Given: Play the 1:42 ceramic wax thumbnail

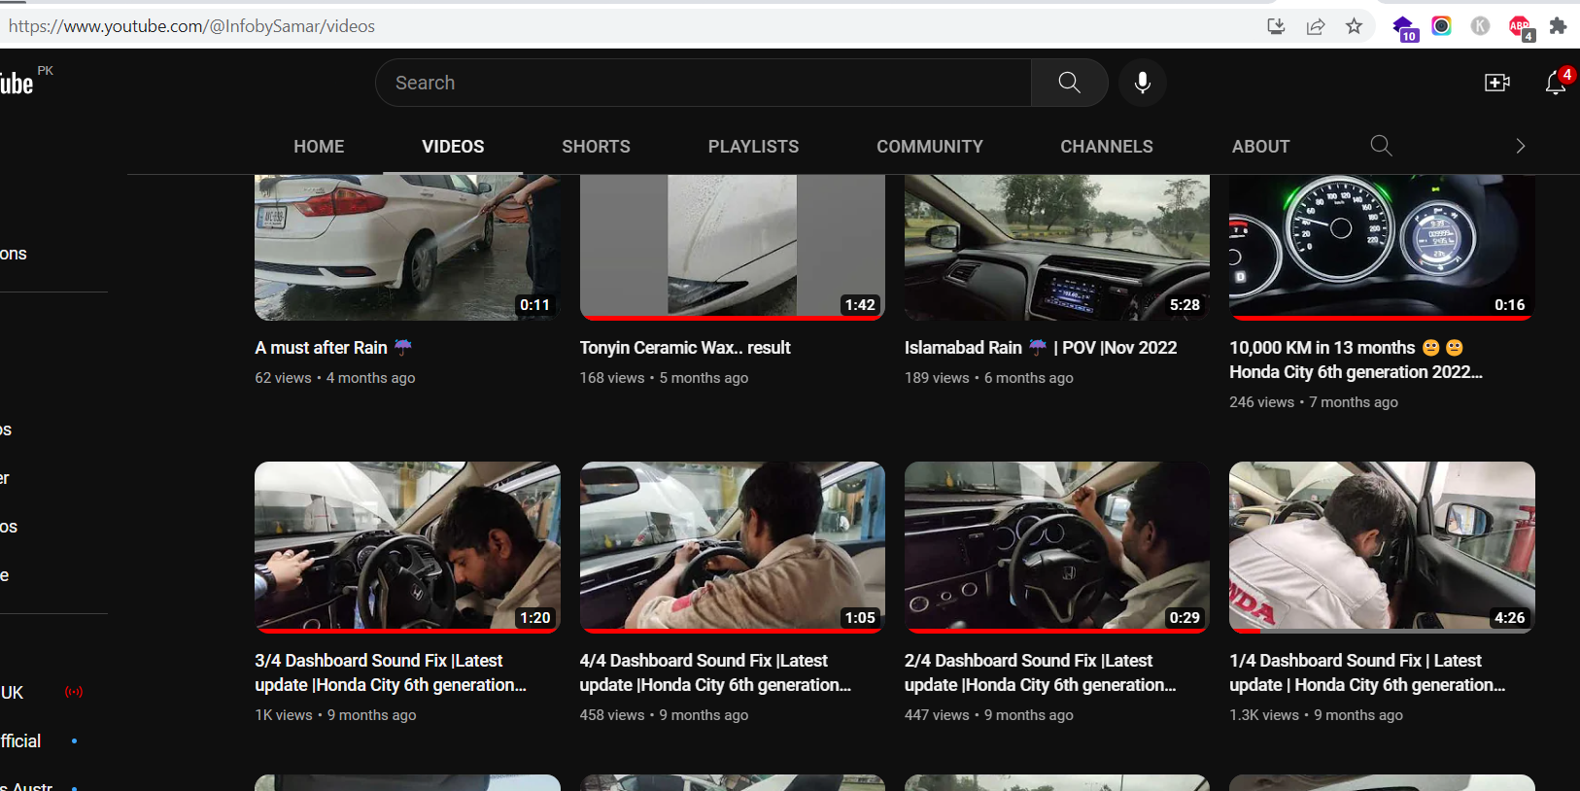Looking at the screenshot, I should click(x=733, y=247).
